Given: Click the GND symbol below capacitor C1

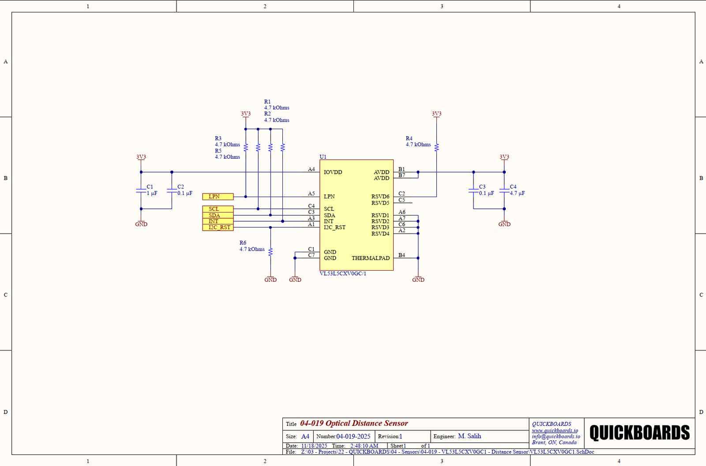Looking at the screenshot, I should pos(141,224).
